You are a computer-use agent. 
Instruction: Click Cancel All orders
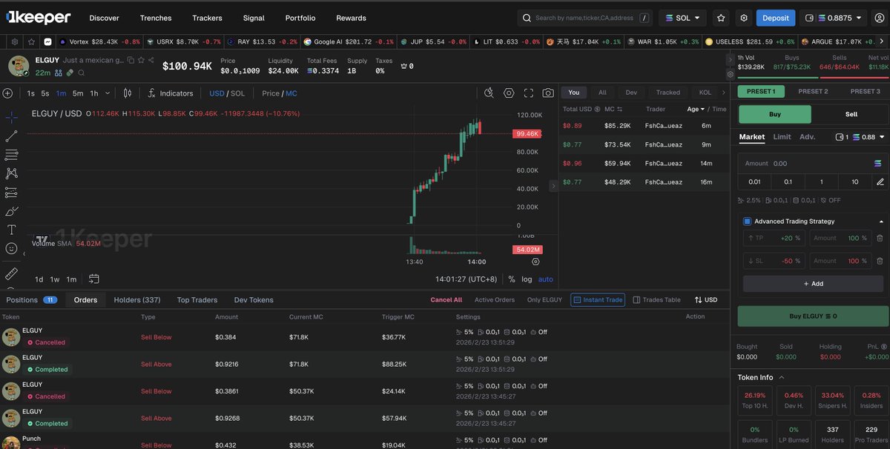click(x=446, y=300)
